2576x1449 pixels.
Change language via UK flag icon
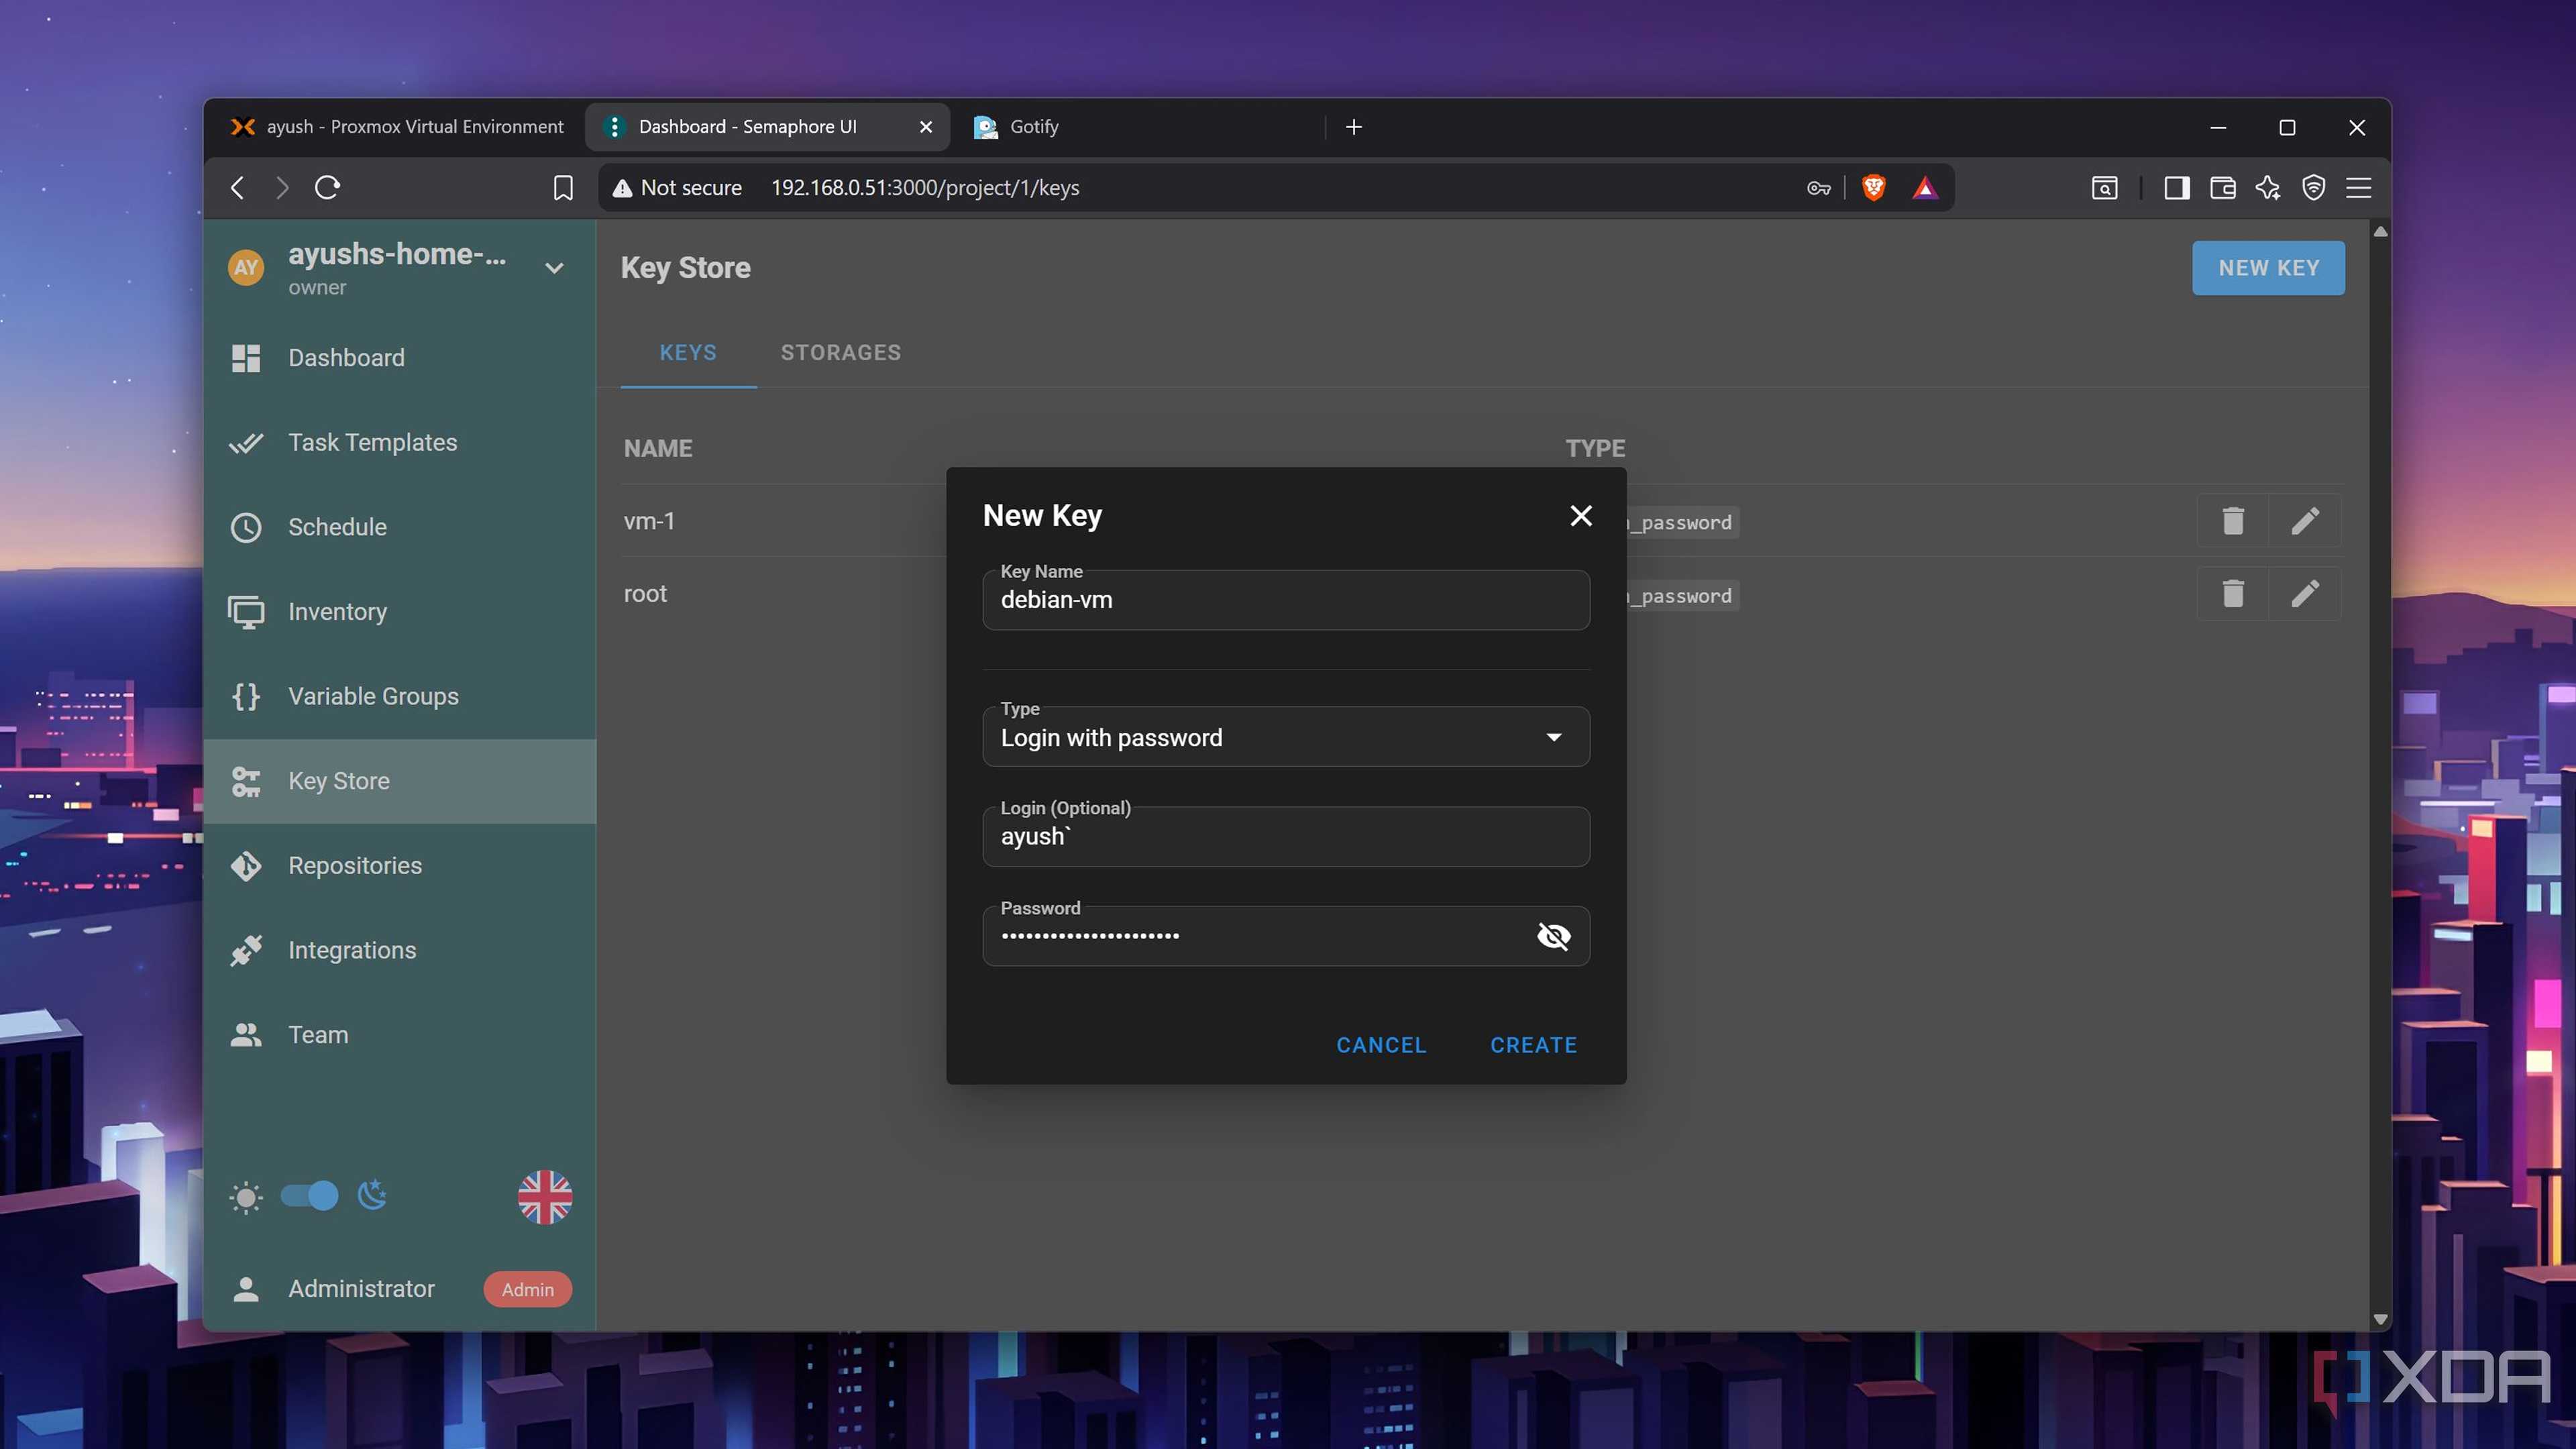[545, 1197]
